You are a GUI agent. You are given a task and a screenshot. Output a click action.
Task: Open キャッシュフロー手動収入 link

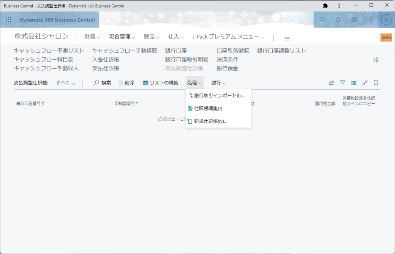[x=46, y=68]
